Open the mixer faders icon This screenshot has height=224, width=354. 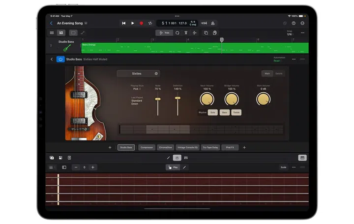pos(186,158)
